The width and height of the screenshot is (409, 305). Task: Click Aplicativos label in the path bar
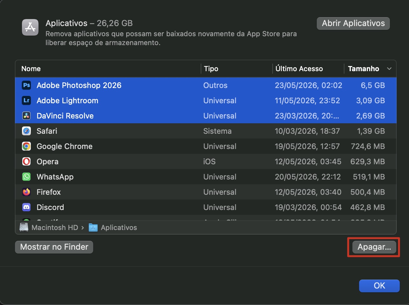(x=119, y=227)
